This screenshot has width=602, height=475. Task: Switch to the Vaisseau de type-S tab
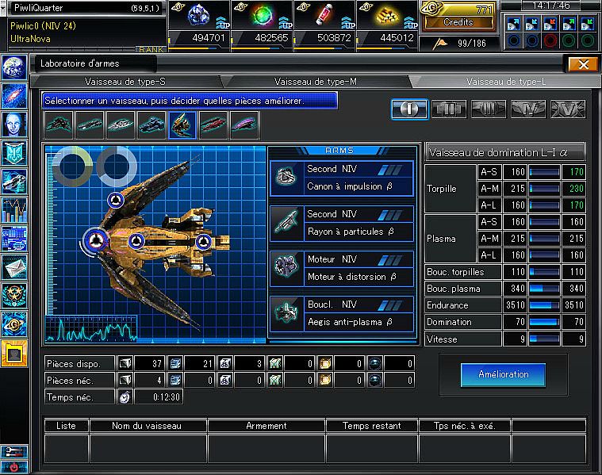point(125,82)
